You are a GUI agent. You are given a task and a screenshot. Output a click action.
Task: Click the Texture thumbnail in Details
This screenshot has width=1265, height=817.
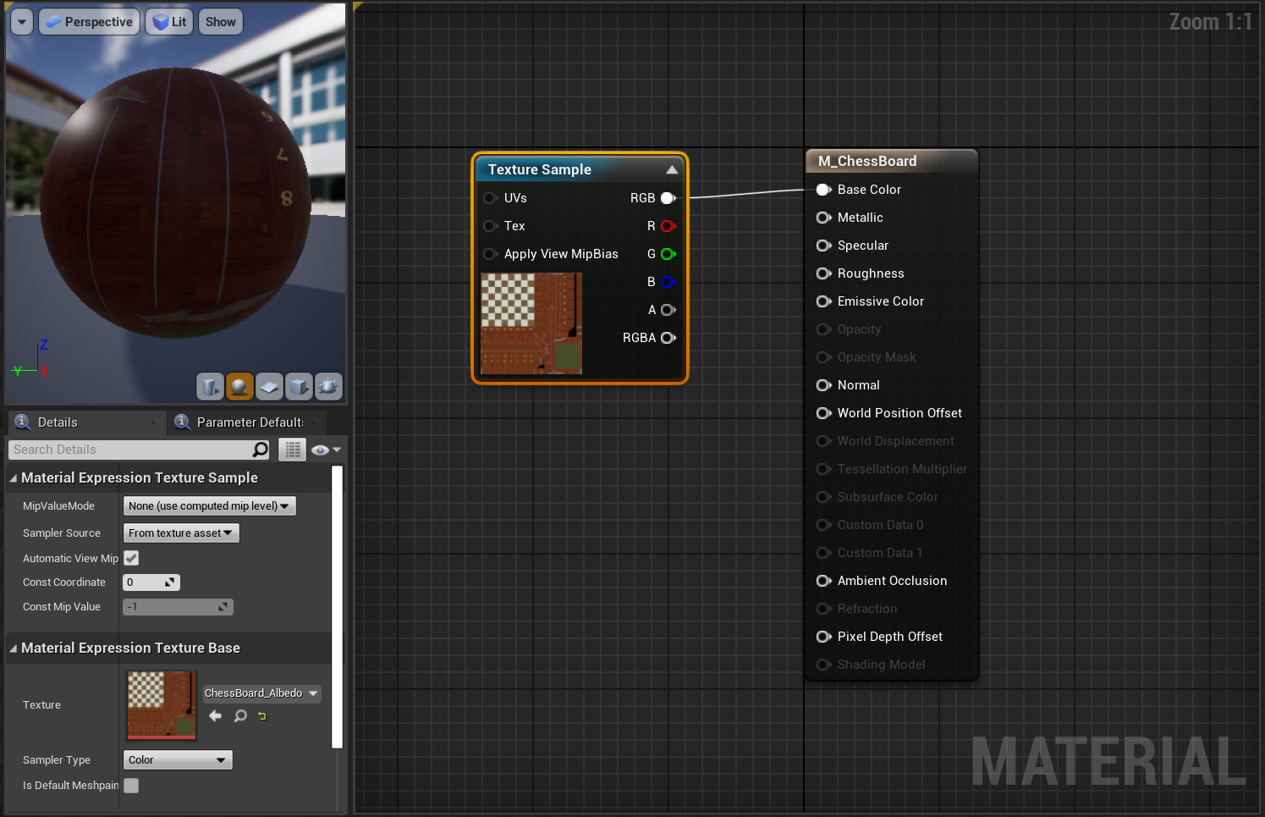coord(162,705)
